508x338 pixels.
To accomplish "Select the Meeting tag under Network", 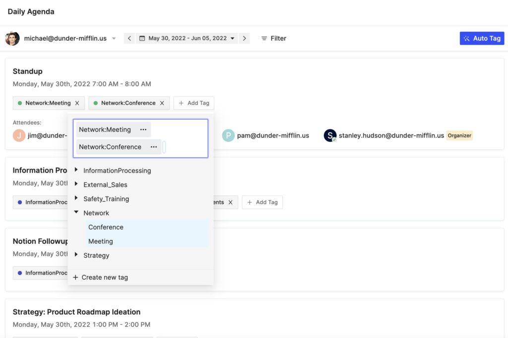I will [x=101, y=241].
